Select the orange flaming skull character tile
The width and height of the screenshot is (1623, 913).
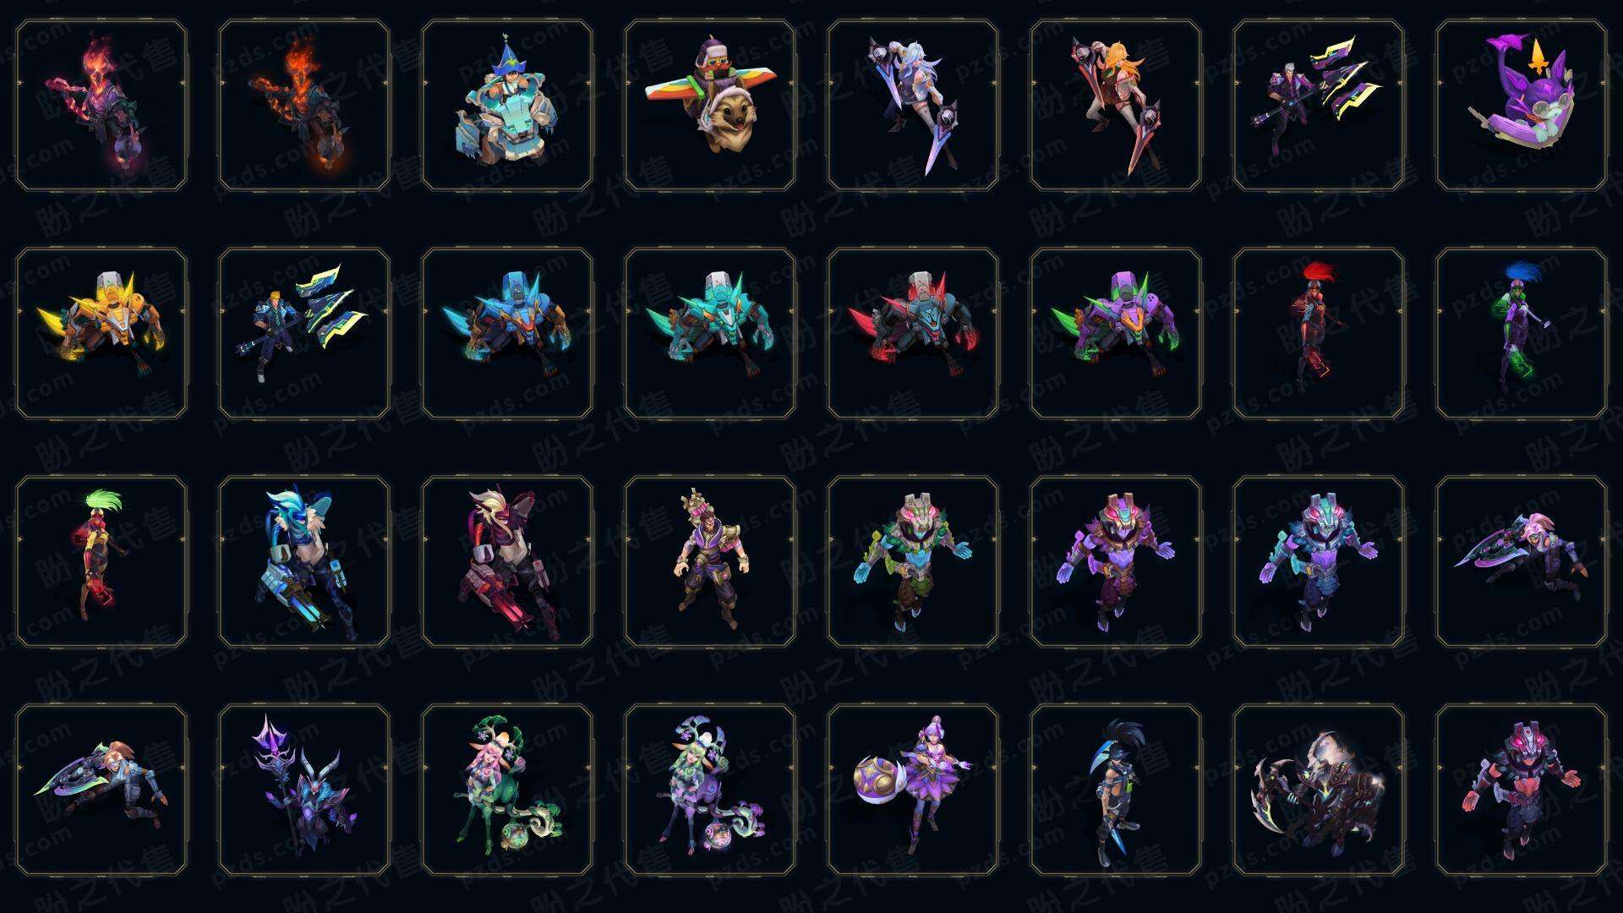(304, 105)
